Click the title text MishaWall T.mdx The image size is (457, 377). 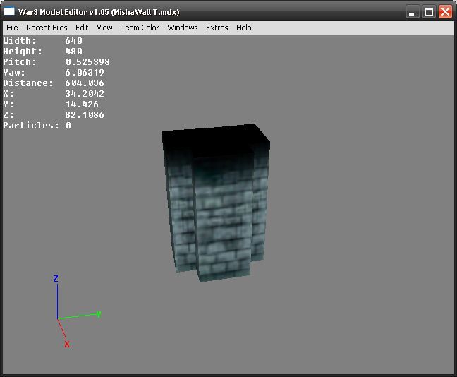point(145,12)
